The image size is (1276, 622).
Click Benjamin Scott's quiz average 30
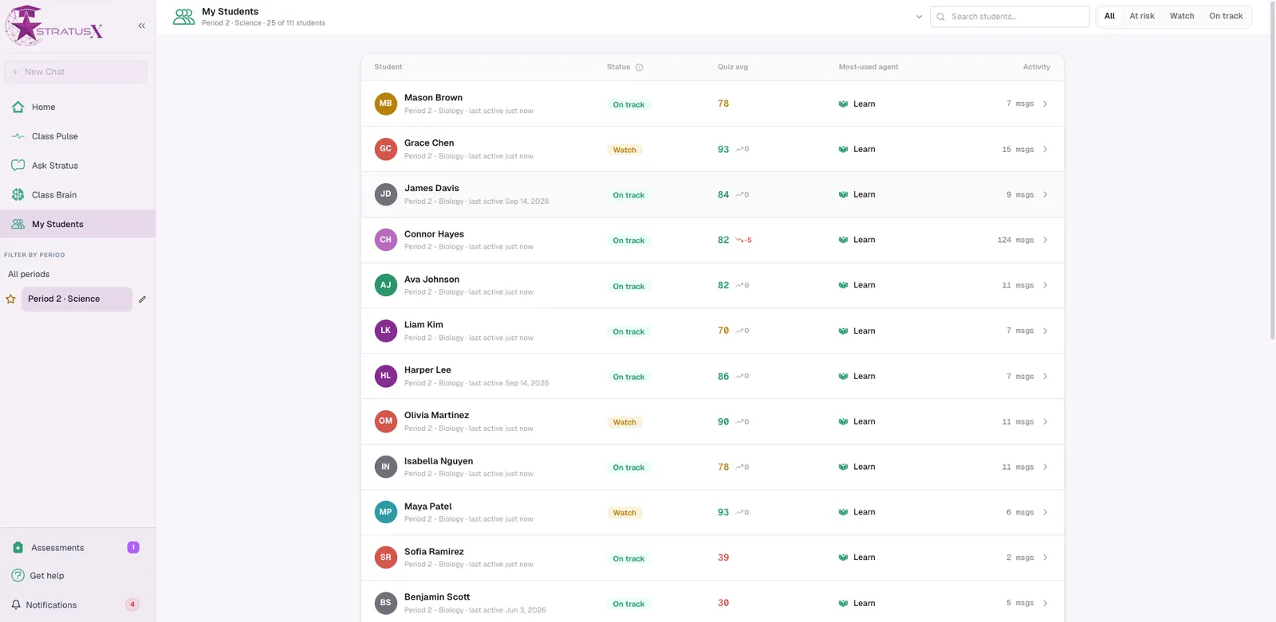coord(723,603)
